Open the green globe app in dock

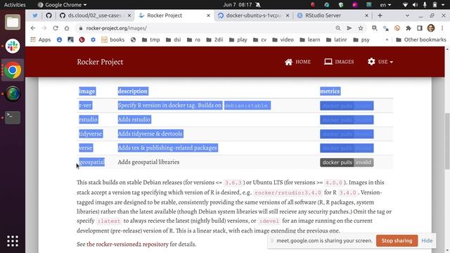tap(13, 93)
